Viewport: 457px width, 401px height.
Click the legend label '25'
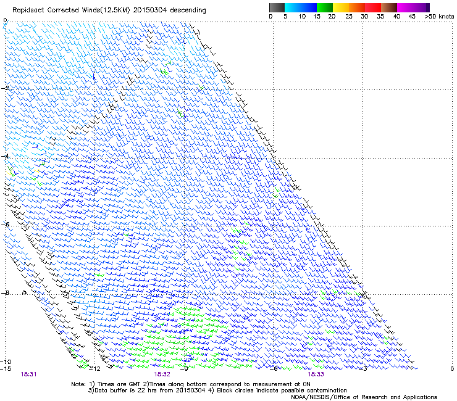[x=349, y=17]
